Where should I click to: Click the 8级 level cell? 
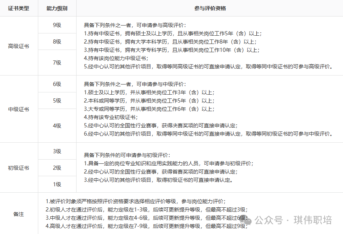(57, 42)
